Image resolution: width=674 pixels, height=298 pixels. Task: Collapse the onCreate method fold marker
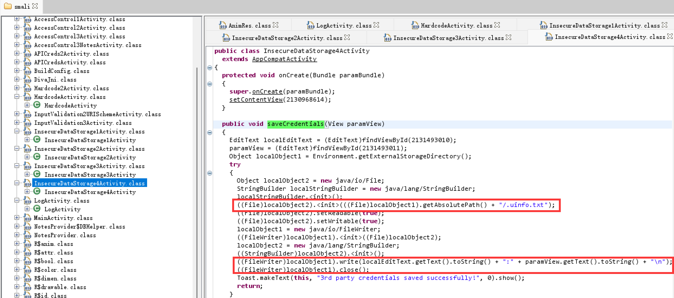[210, 84]
